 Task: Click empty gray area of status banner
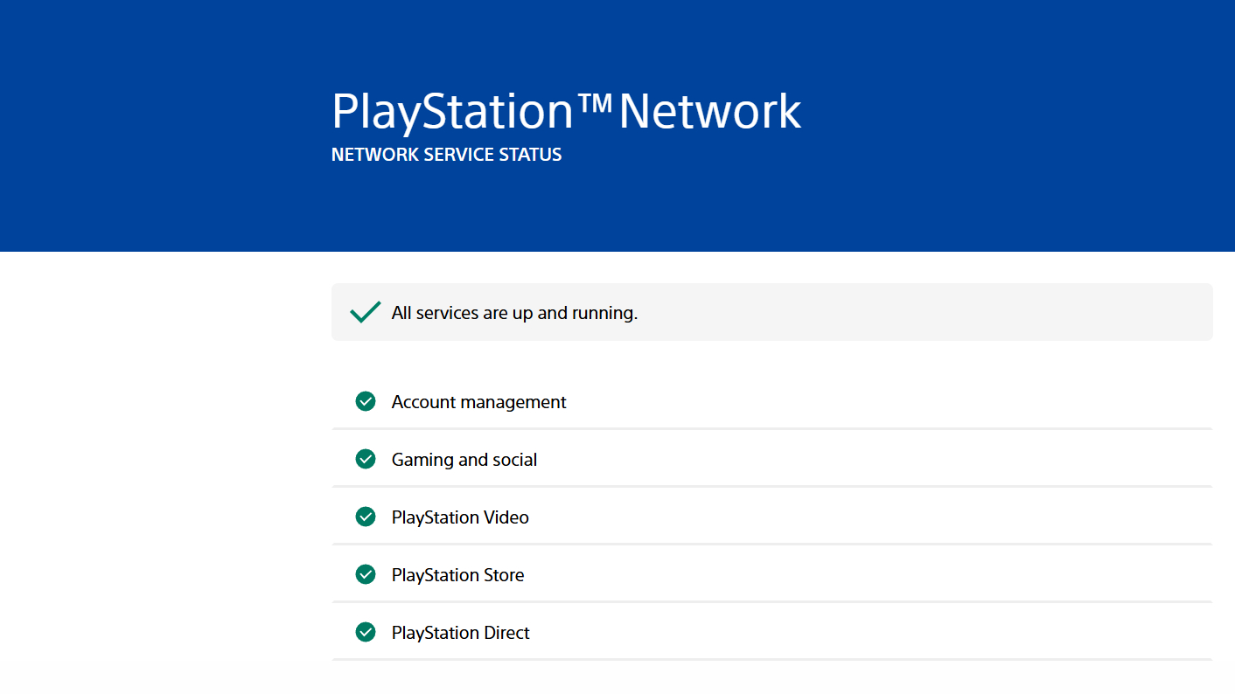[x=918, y=312]
